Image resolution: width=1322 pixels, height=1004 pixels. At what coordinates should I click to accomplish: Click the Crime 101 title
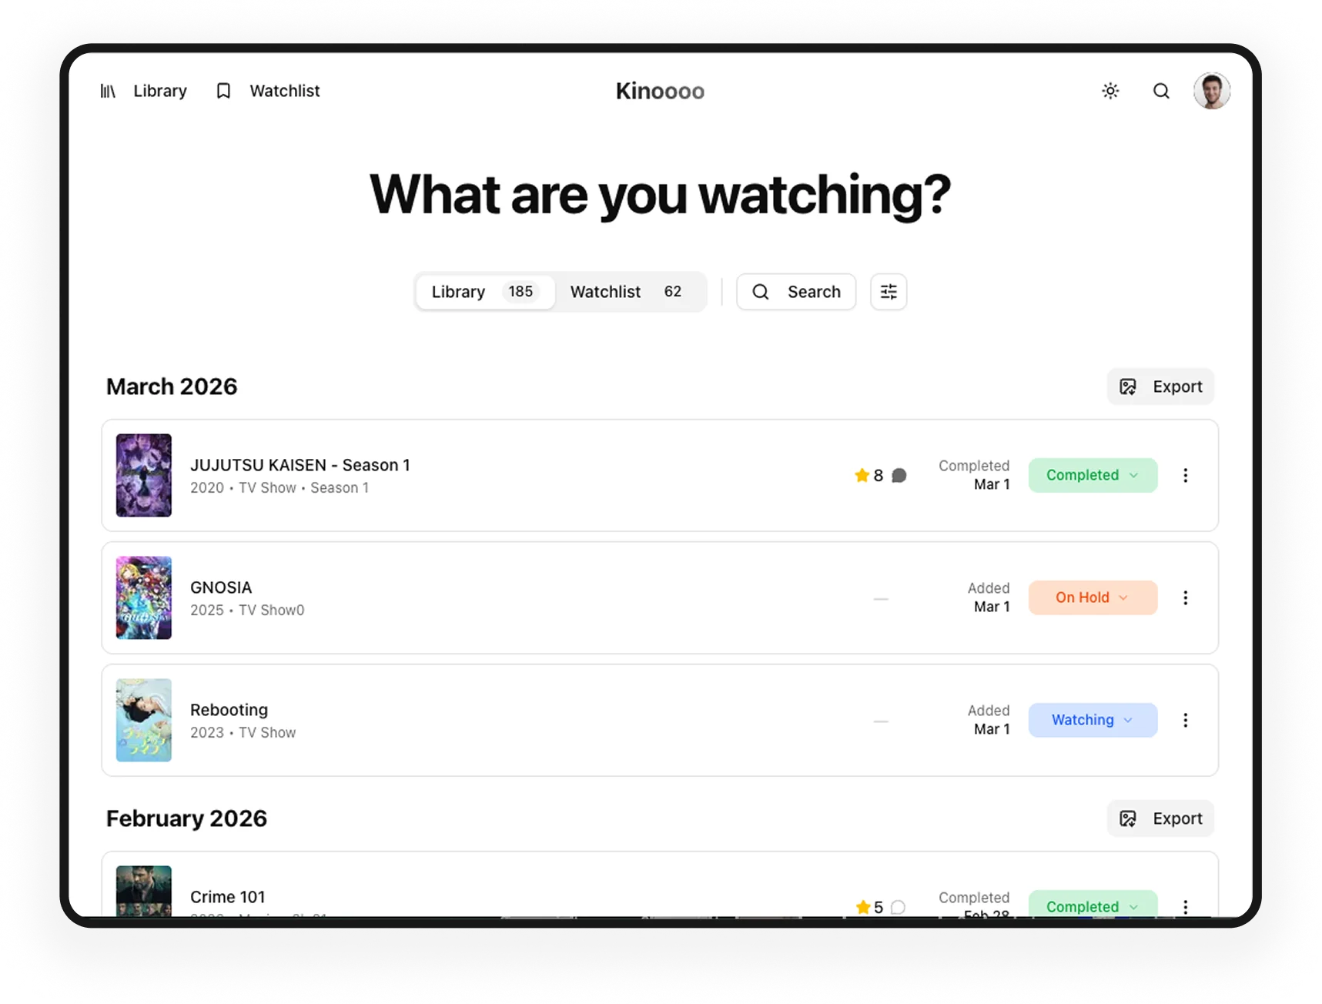click(x=228, y=897)
